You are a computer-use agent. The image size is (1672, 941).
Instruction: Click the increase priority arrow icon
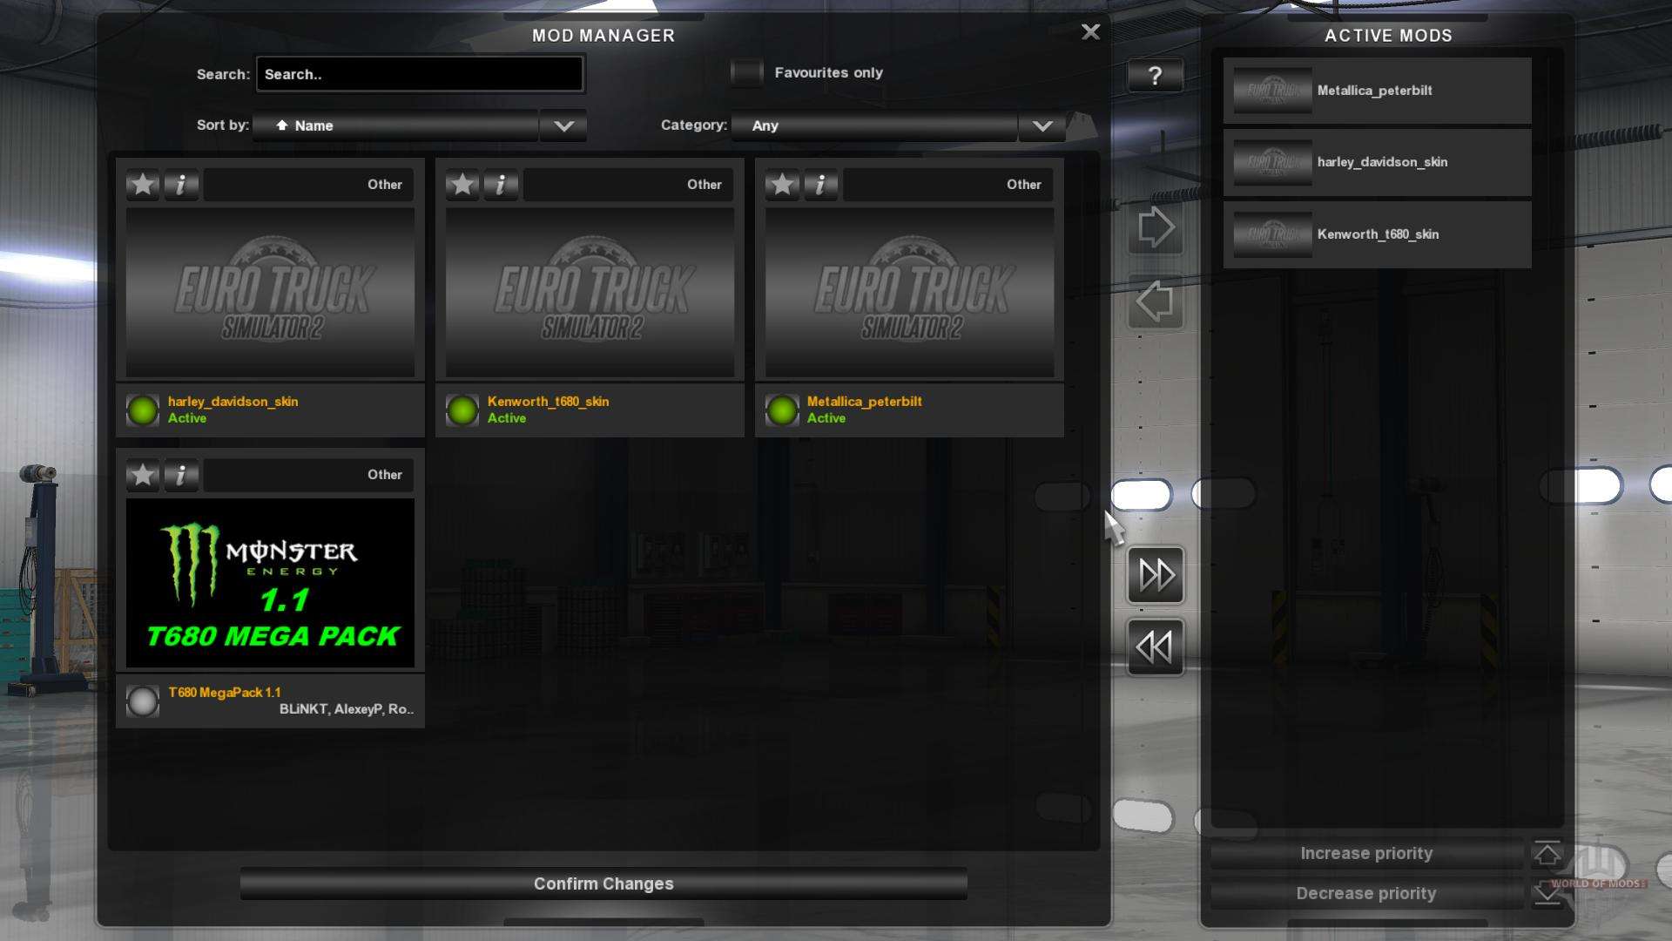(x=1547, y=852)
